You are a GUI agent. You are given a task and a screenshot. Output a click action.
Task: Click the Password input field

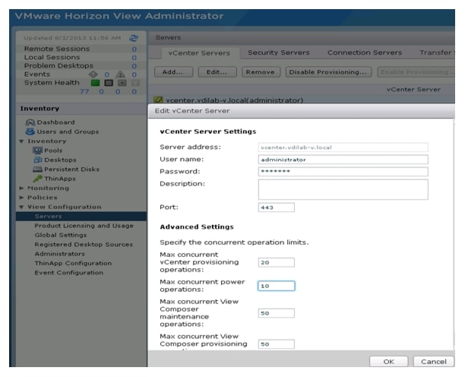pyautogui.click(x=343, y=172)
